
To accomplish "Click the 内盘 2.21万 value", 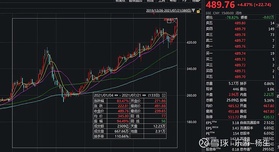I will click(269, 94).
